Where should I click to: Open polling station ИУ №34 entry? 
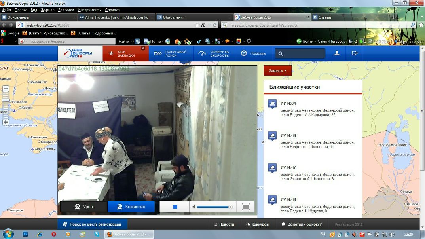(x=288, y=103)
